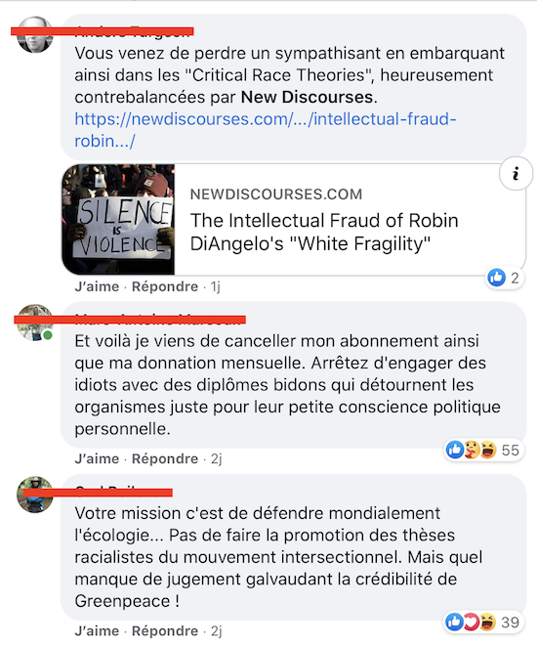Open second commenter's avatar with green dot

point(35,323)
